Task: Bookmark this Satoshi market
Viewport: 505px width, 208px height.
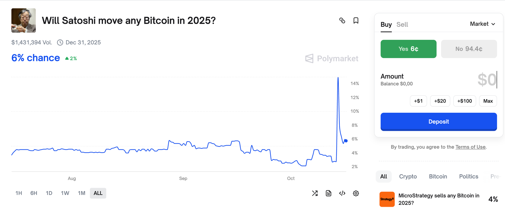Action: (356, 20)
